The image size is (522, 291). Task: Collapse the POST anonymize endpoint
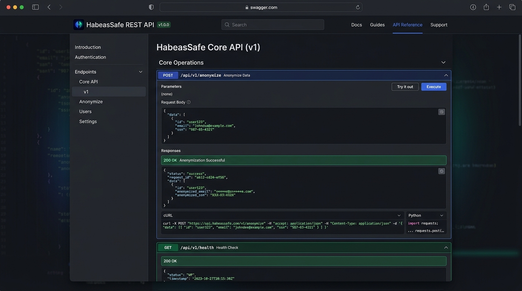point(446,75)
